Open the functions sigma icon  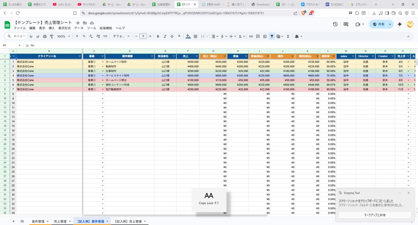288,36
